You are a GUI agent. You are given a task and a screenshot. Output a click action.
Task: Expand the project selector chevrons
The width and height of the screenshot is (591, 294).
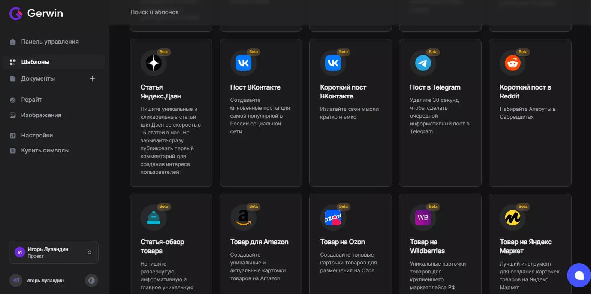coord(90,252)
